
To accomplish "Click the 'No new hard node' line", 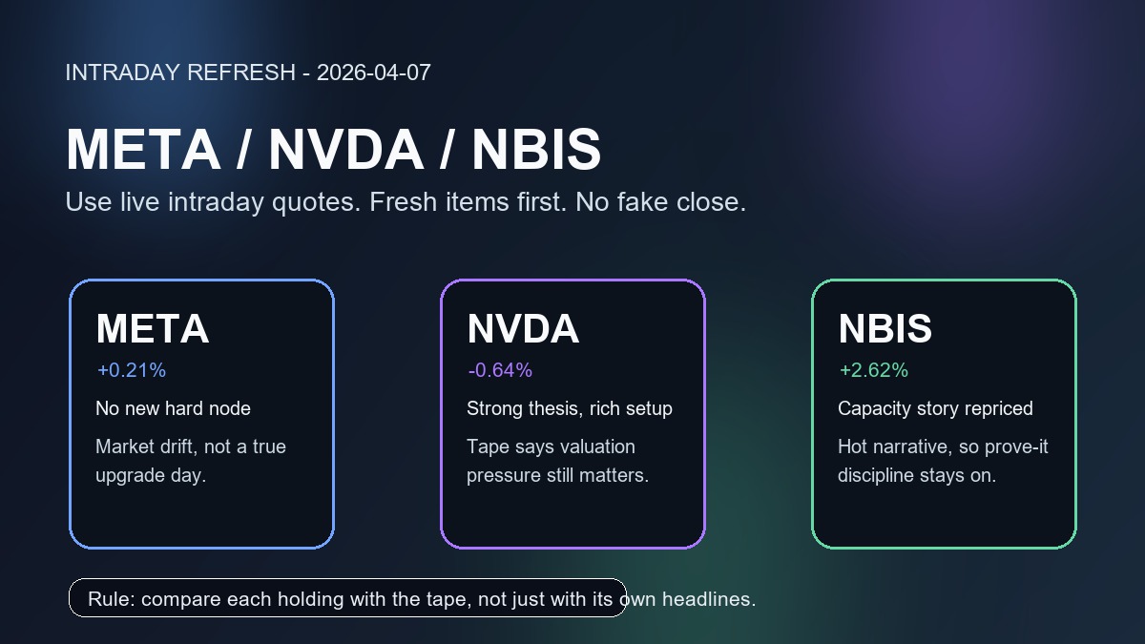I will click(x=173, y=408).
